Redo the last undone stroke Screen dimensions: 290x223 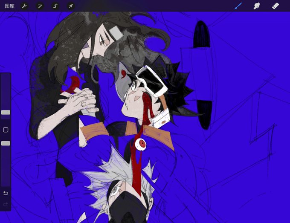pyautogui.click(x=6, y=204)
